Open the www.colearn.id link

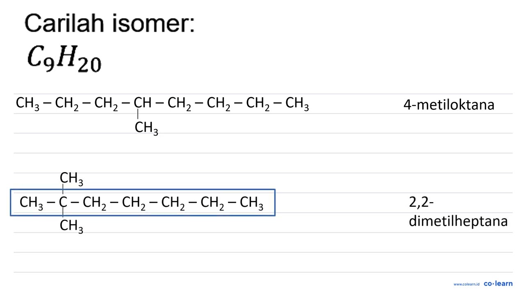coord(466,284)
